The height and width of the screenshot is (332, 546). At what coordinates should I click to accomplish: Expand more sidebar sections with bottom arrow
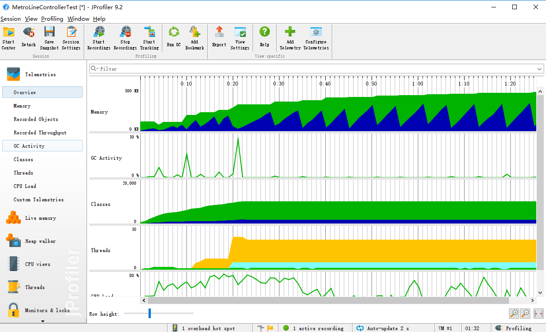[43, 321]
